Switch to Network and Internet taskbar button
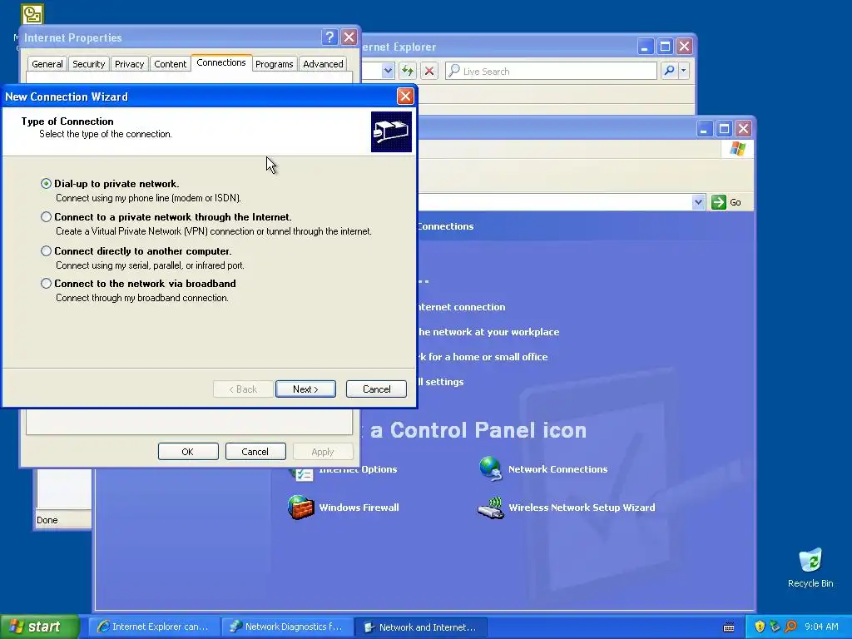Screen dimensions: 852x639 click(x=420, y=627)
